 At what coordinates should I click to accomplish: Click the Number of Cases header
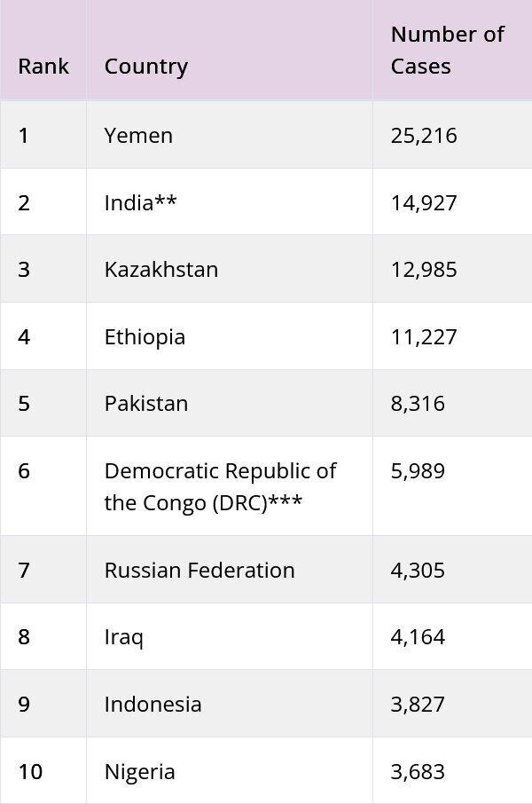tap(447, 50)
